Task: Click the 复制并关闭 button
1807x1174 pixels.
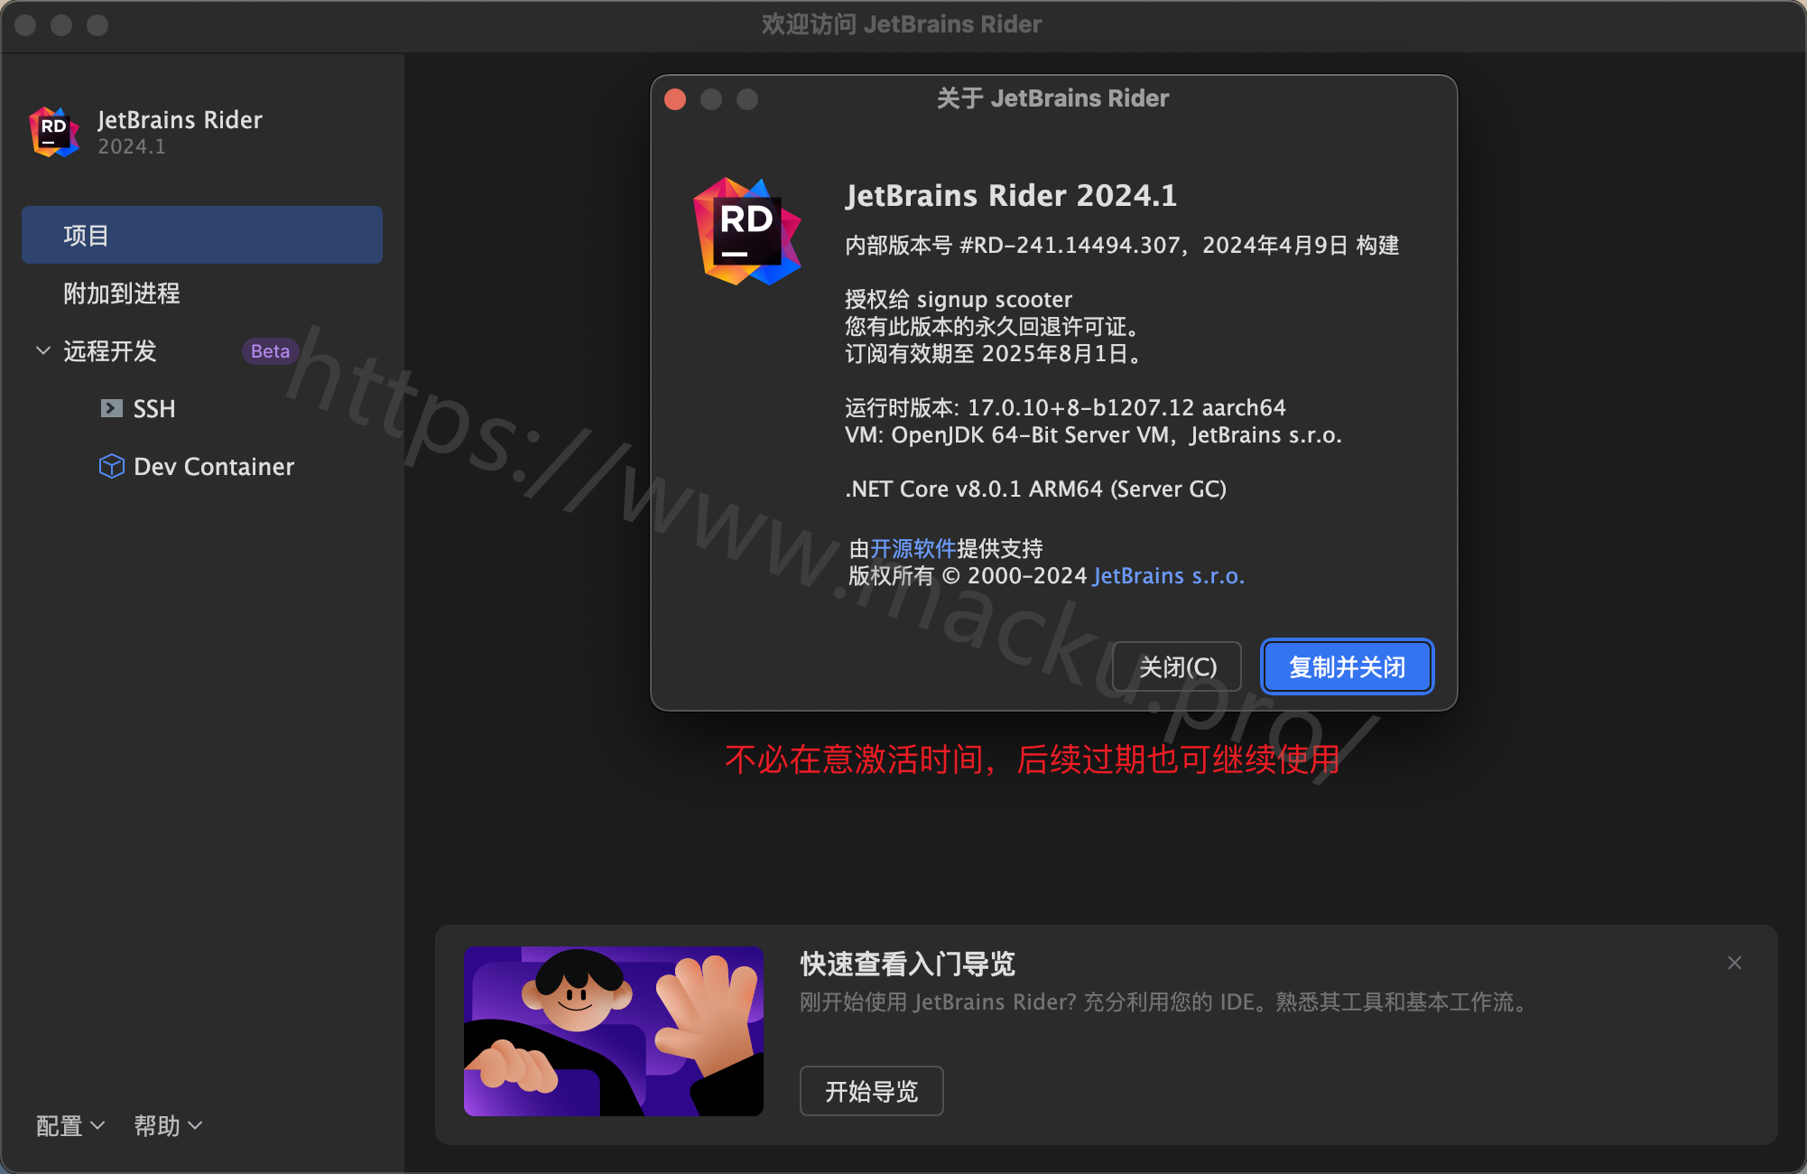Action: pos(1347,666)
